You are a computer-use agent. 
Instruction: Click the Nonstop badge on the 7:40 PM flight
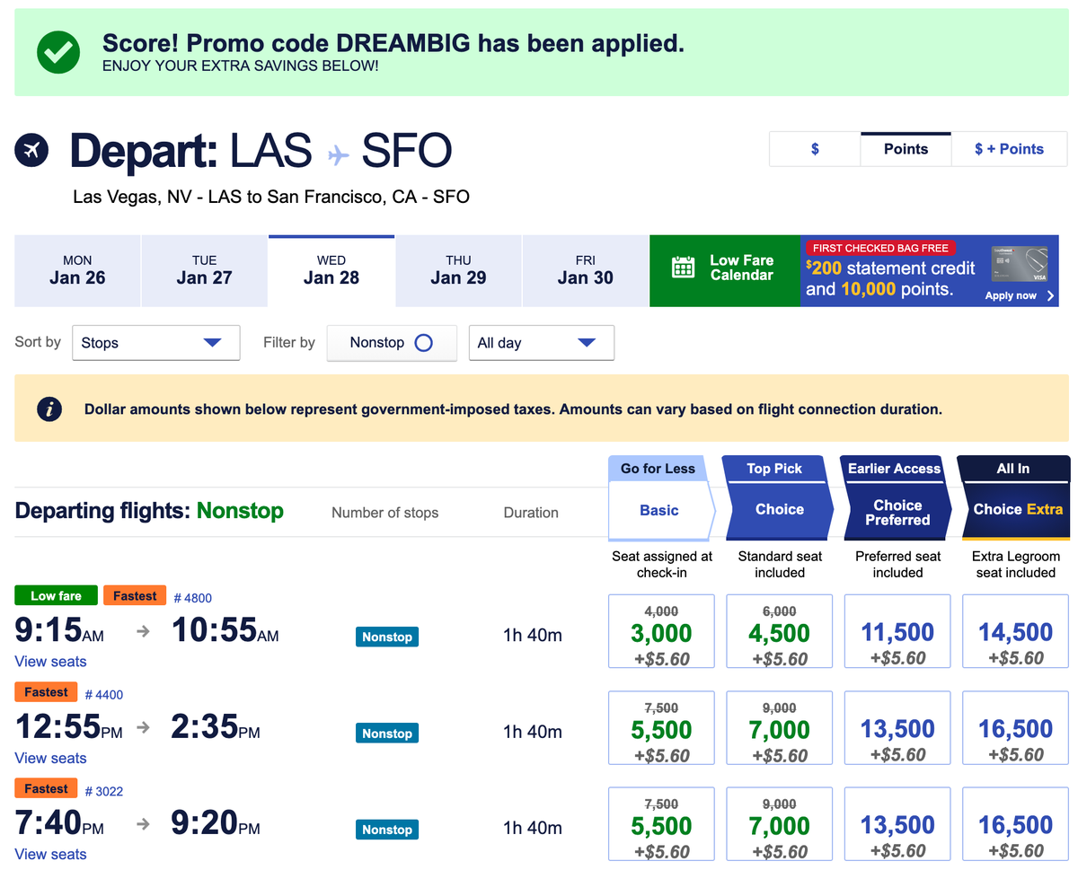pyautogui.click(x=386, y=829)
